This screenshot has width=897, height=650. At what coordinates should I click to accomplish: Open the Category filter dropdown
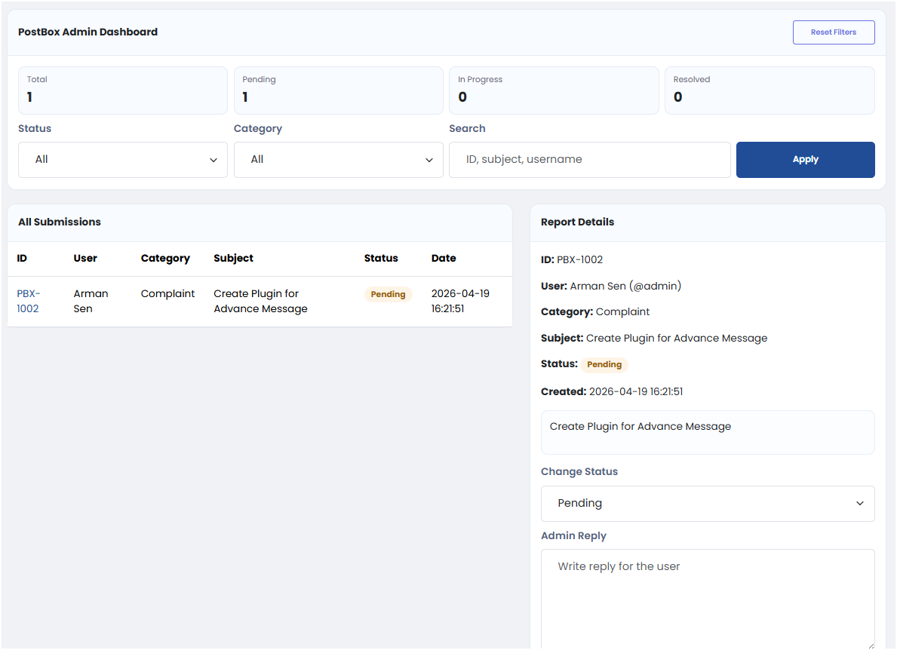338,160
